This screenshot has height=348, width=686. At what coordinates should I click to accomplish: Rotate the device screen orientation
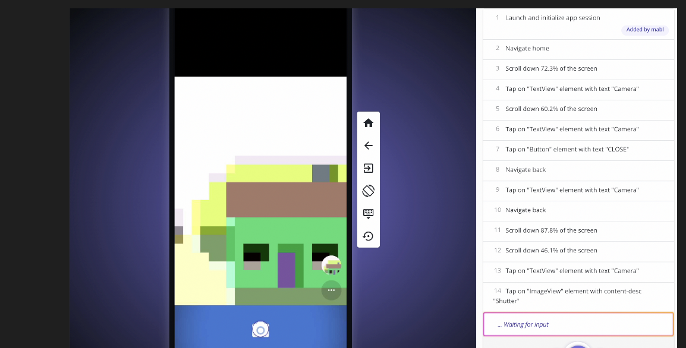tap(369, 191)
